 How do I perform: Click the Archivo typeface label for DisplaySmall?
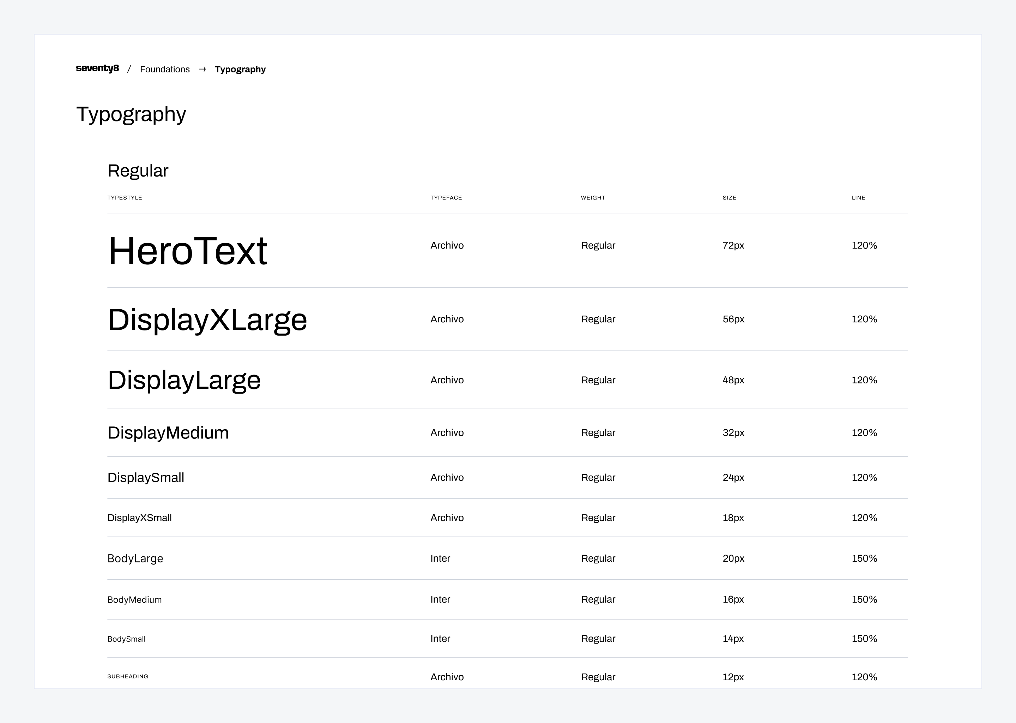[447, 477]
